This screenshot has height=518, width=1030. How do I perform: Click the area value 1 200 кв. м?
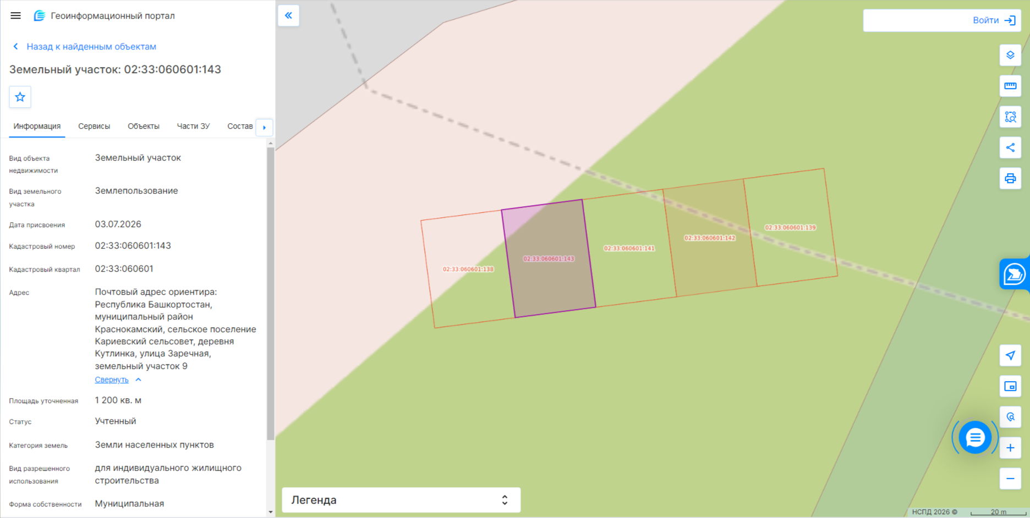[x=118, y=400]
